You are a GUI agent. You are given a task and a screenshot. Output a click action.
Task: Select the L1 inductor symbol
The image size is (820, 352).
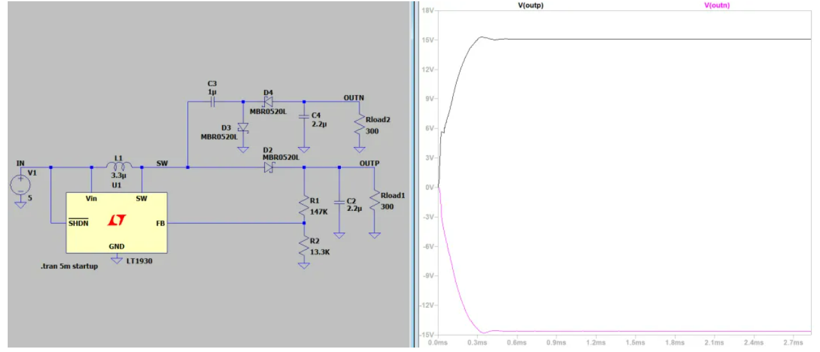tap(117, 167)
